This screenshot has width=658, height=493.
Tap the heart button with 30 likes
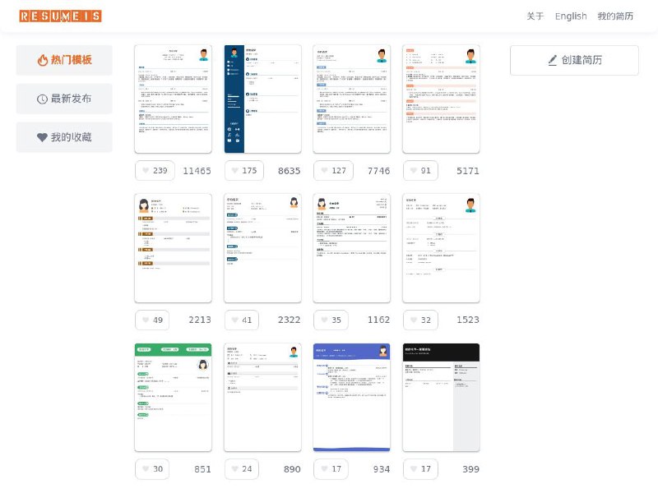[x=154, y=469]
